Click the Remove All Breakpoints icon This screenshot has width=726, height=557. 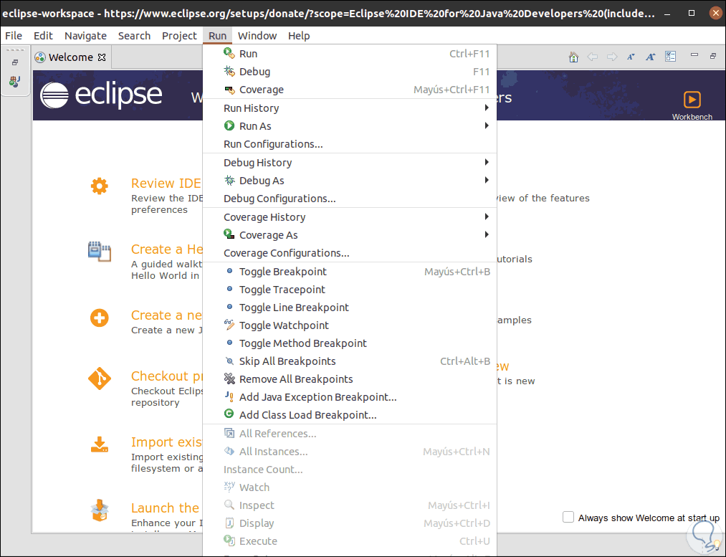(x=229, y=379)
